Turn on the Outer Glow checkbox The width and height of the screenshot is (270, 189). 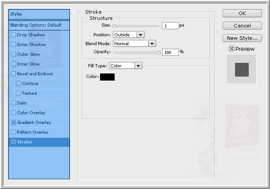pos(13,54)
